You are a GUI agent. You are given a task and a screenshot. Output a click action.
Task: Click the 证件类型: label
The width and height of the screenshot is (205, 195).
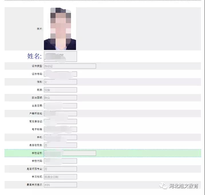click(37, 66)
